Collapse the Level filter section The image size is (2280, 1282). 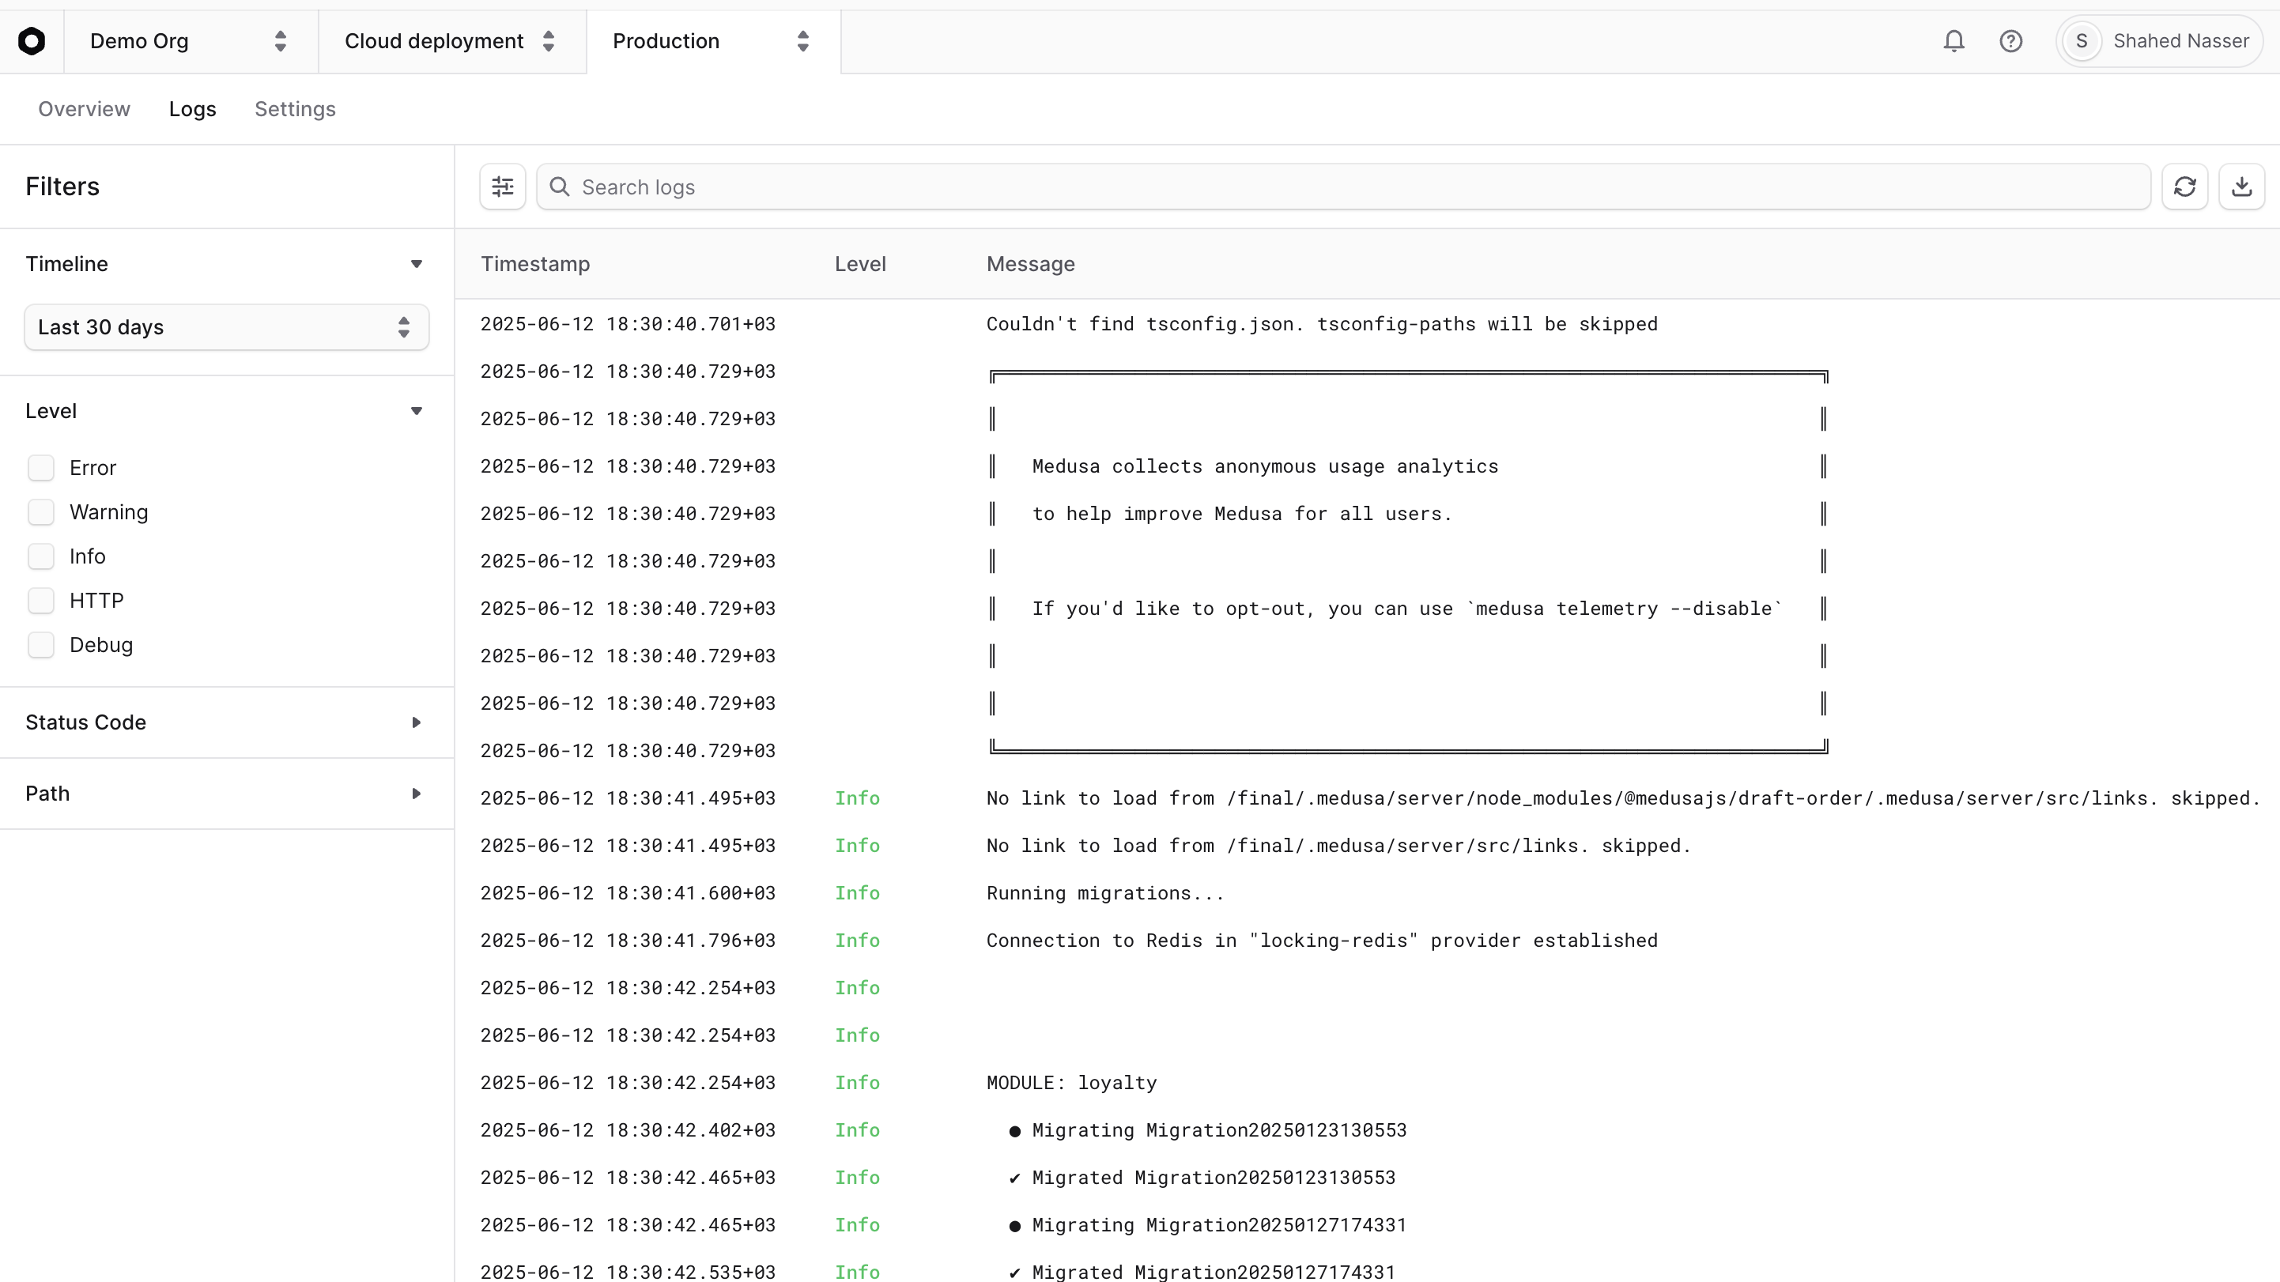pyautogui.click(x=416, y=409)
